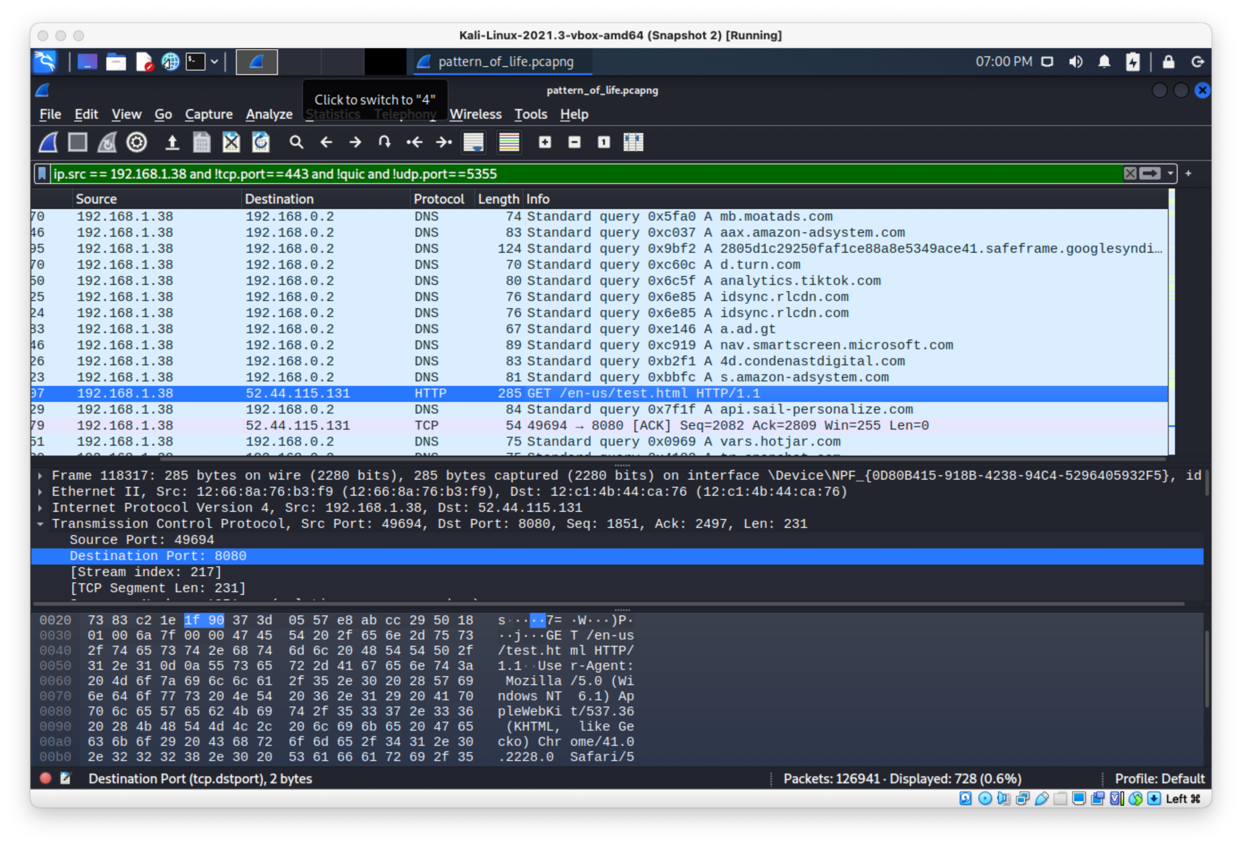Screen dimensions: 1242x845
Task: Expand the Ethernet II details
Action: click(40, 491)
